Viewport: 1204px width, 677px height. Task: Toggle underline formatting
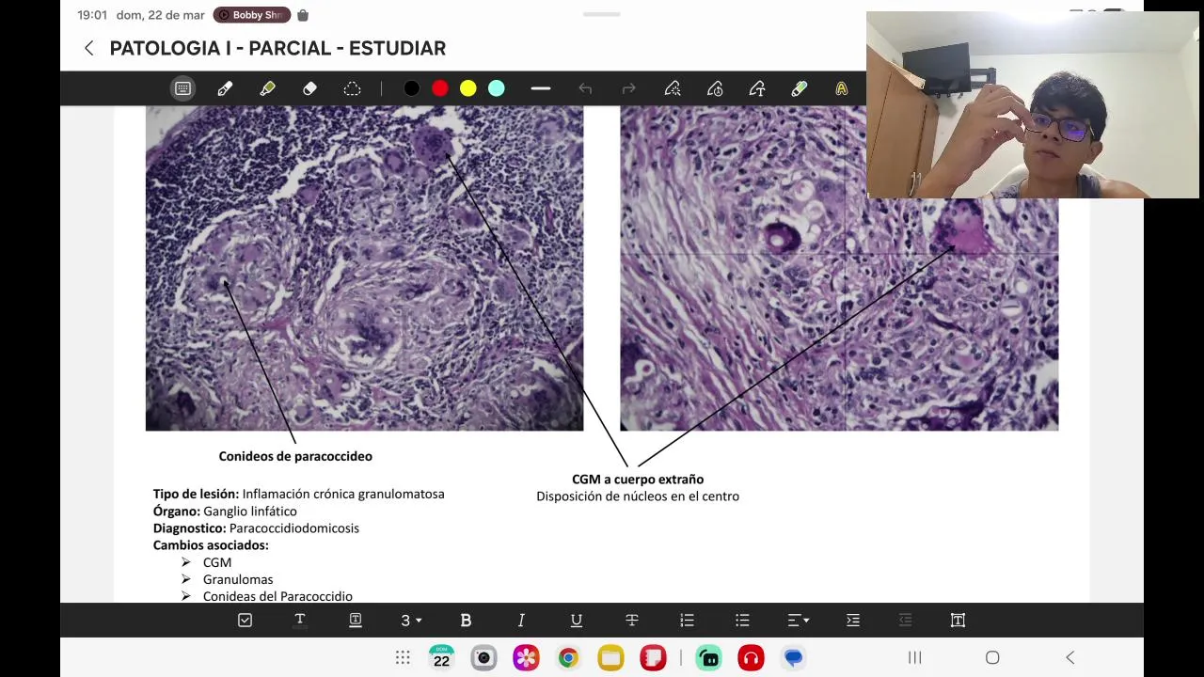point(577,620)
